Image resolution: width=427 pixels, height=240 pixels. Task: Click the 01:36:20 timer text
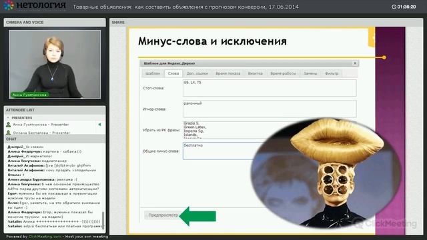pos(406,7)
